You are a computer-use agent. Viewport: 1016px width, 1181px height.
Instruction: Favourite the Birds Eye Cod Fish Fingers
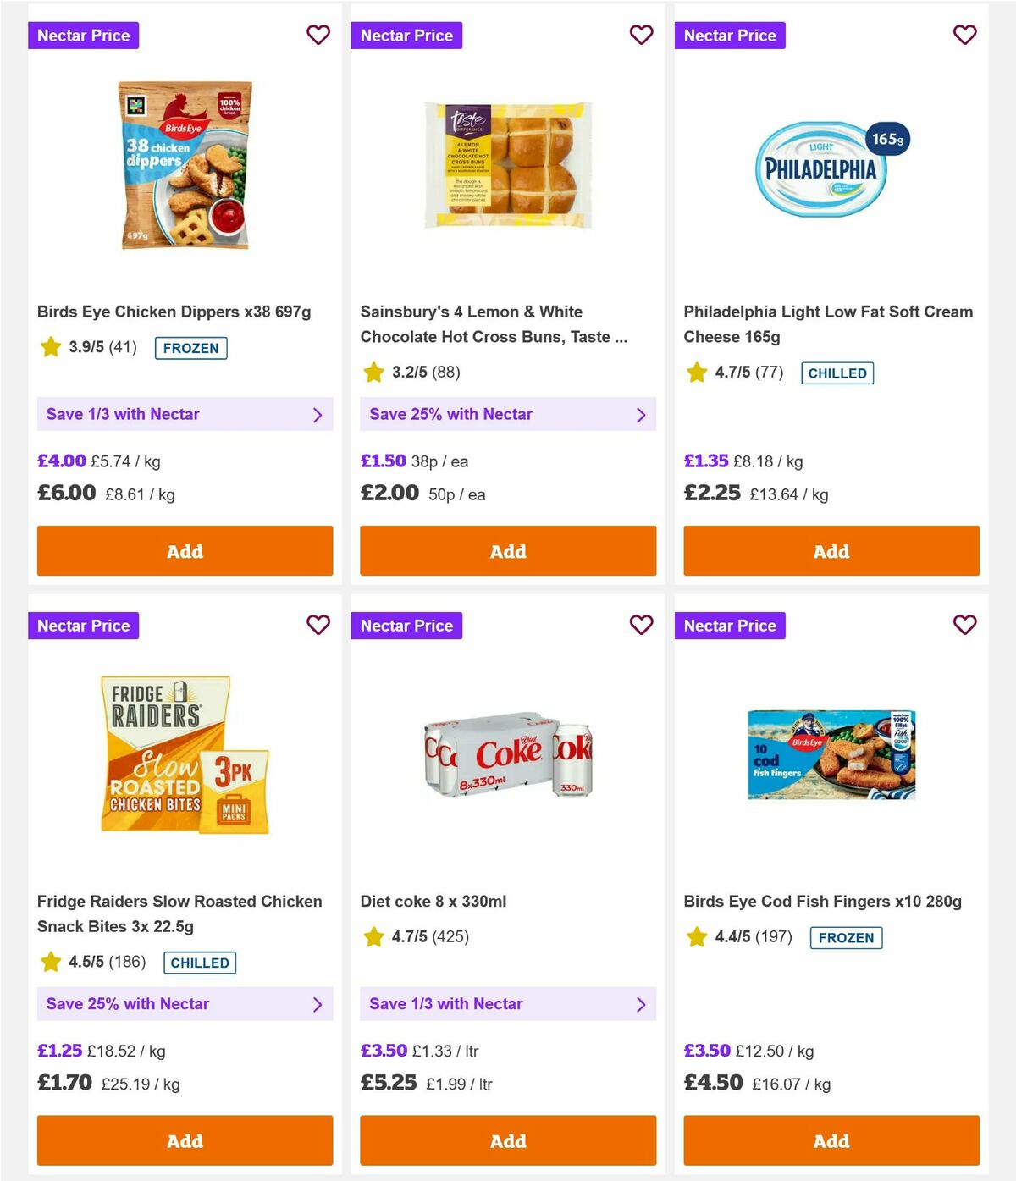pyautogui.click(x=964, y=625)
